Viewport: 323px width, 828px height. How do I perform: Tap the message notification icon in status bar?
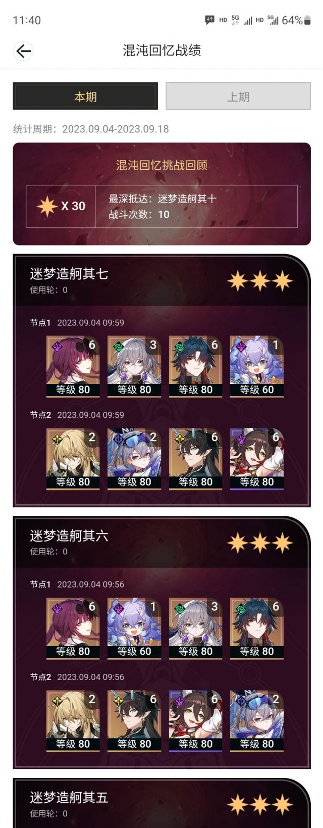click(209, 20)
